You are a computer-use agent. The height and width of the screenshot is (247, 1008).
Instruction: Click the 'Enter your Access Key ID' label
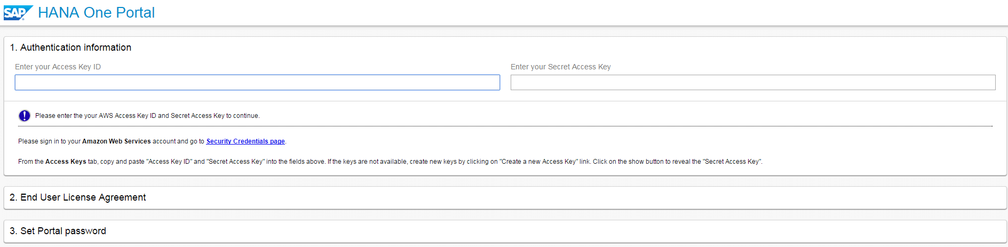click(x=58, y=67)
